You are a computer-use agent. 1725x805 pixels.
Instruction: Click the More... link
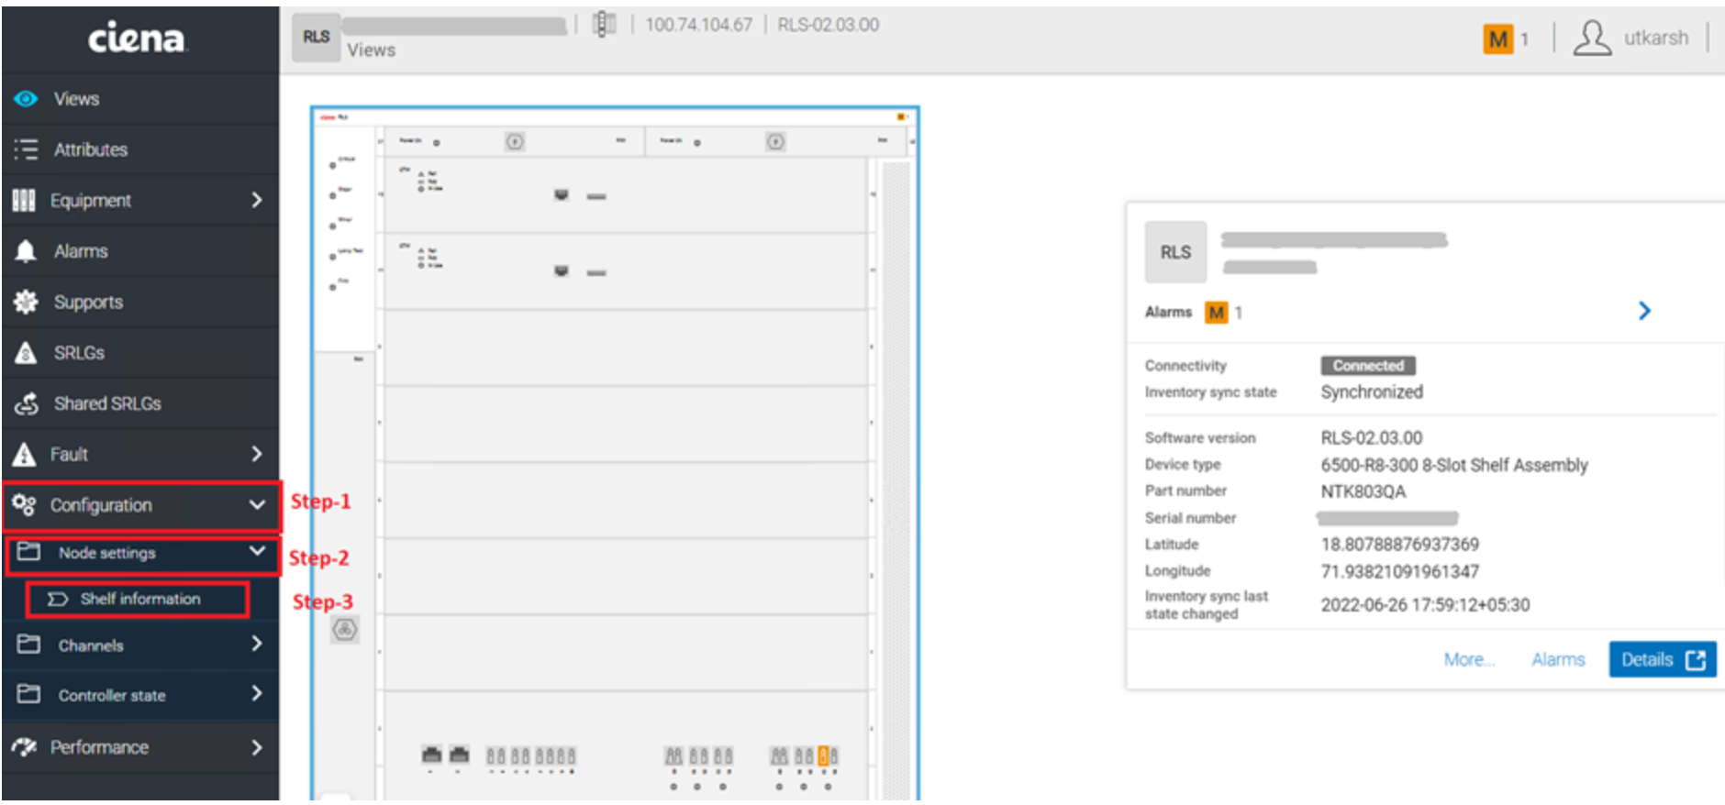[1469, 659]
